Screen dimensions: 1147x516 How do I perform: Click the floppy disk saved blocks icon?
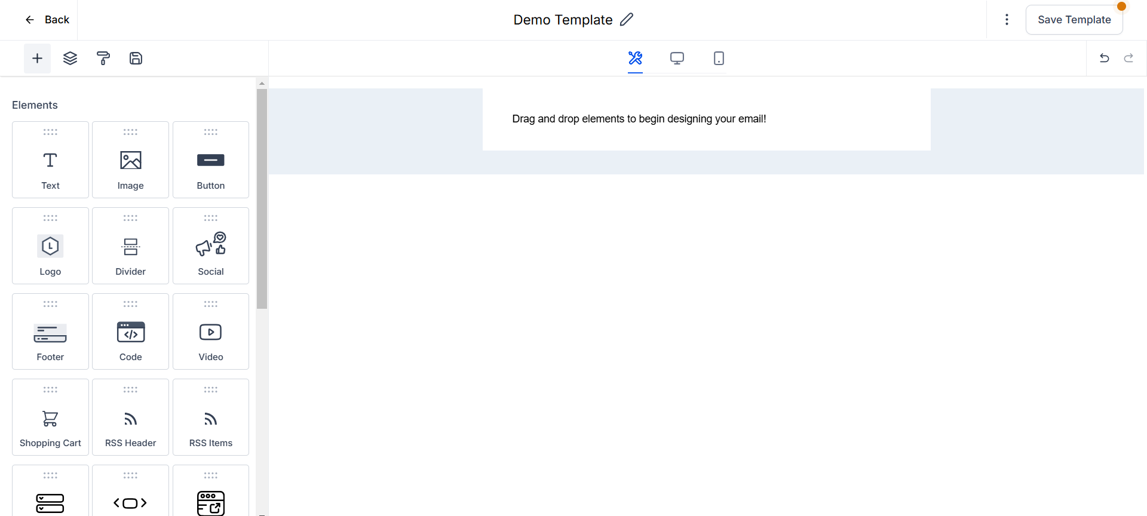click(136, 59)
